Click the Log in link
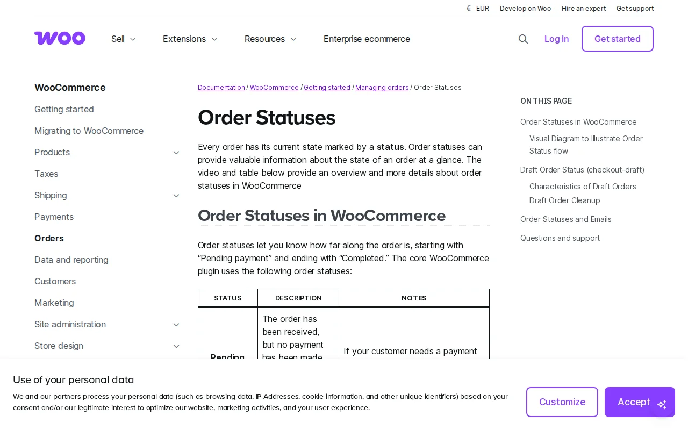 [556, 39]
